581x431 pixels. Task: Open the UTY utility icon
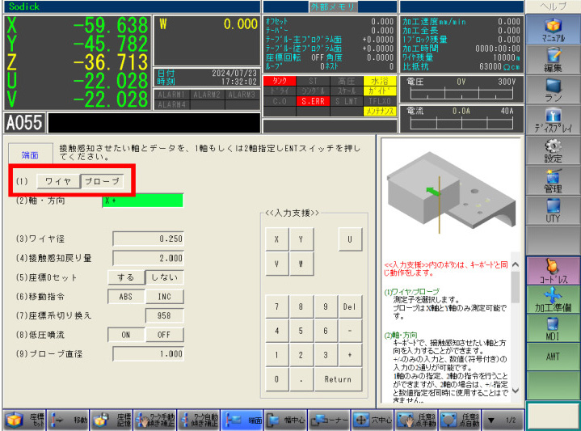pyautogui.click(x=553, y=210)
